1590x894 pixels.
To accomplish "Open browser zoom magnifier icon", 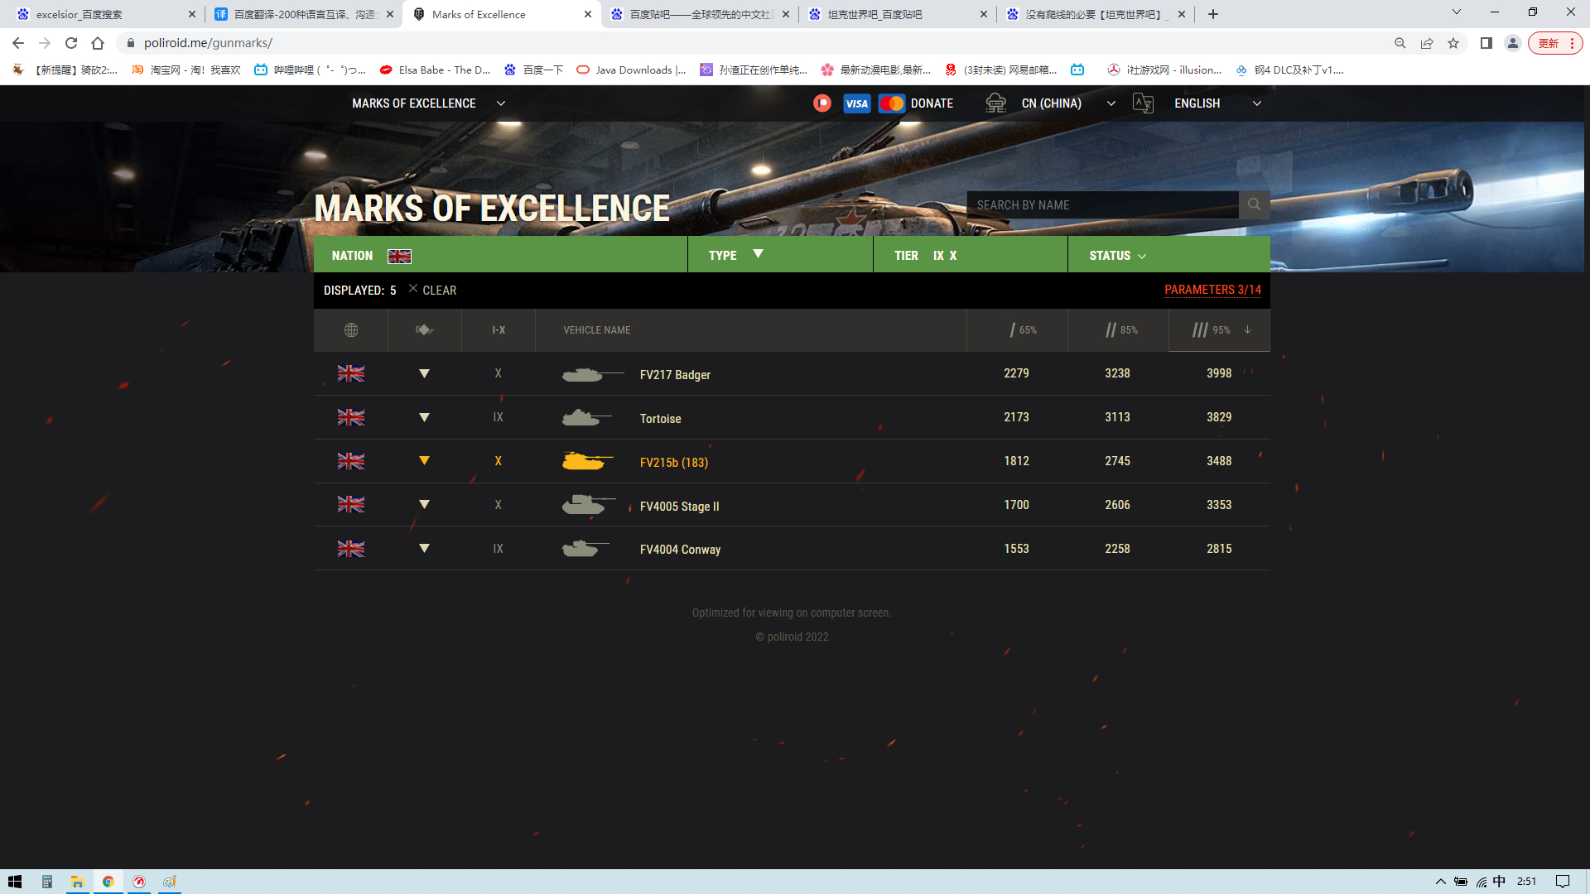I will [1400, 43].
